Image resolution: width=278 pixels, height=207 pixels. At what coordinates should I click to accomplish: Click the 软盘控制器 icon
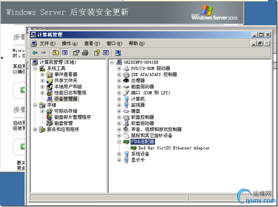point(126,117)
